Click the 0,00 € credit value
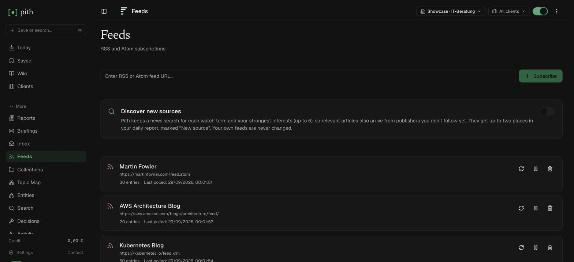 pyautogui.click(x=75, y=241)
